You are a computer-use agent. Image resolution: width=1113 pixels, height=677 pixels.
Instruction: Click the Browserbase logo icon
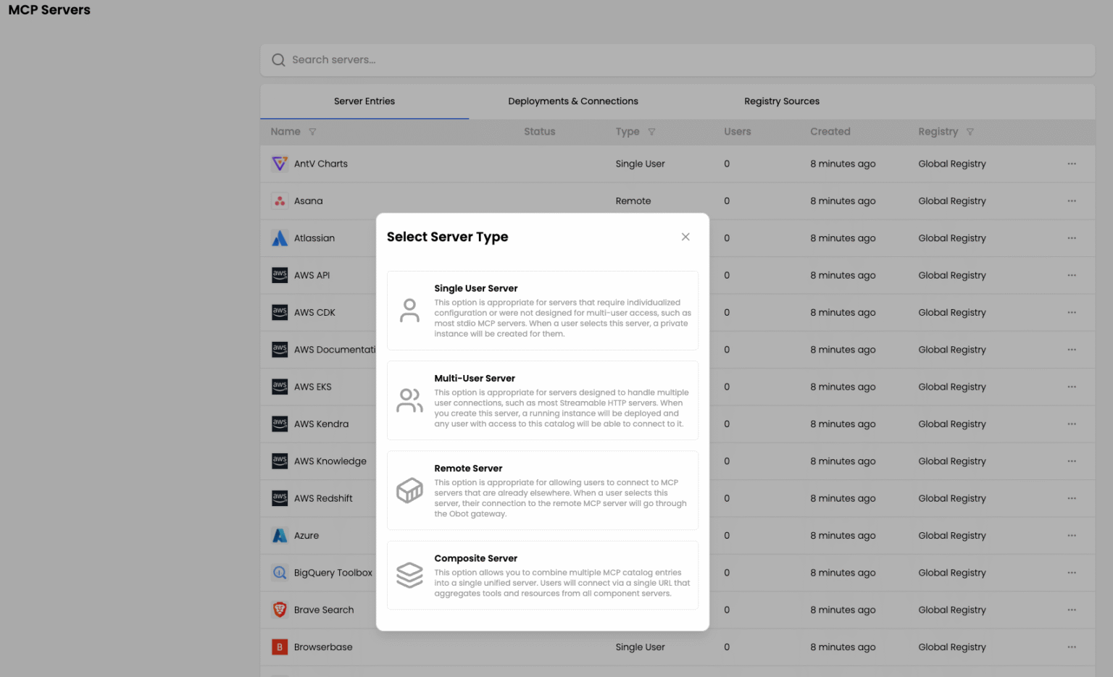pyautogui.click(x=280, y=647)
